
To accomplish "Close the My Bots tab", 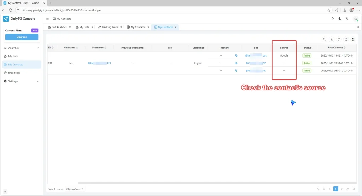I will (x=92, y=27).
